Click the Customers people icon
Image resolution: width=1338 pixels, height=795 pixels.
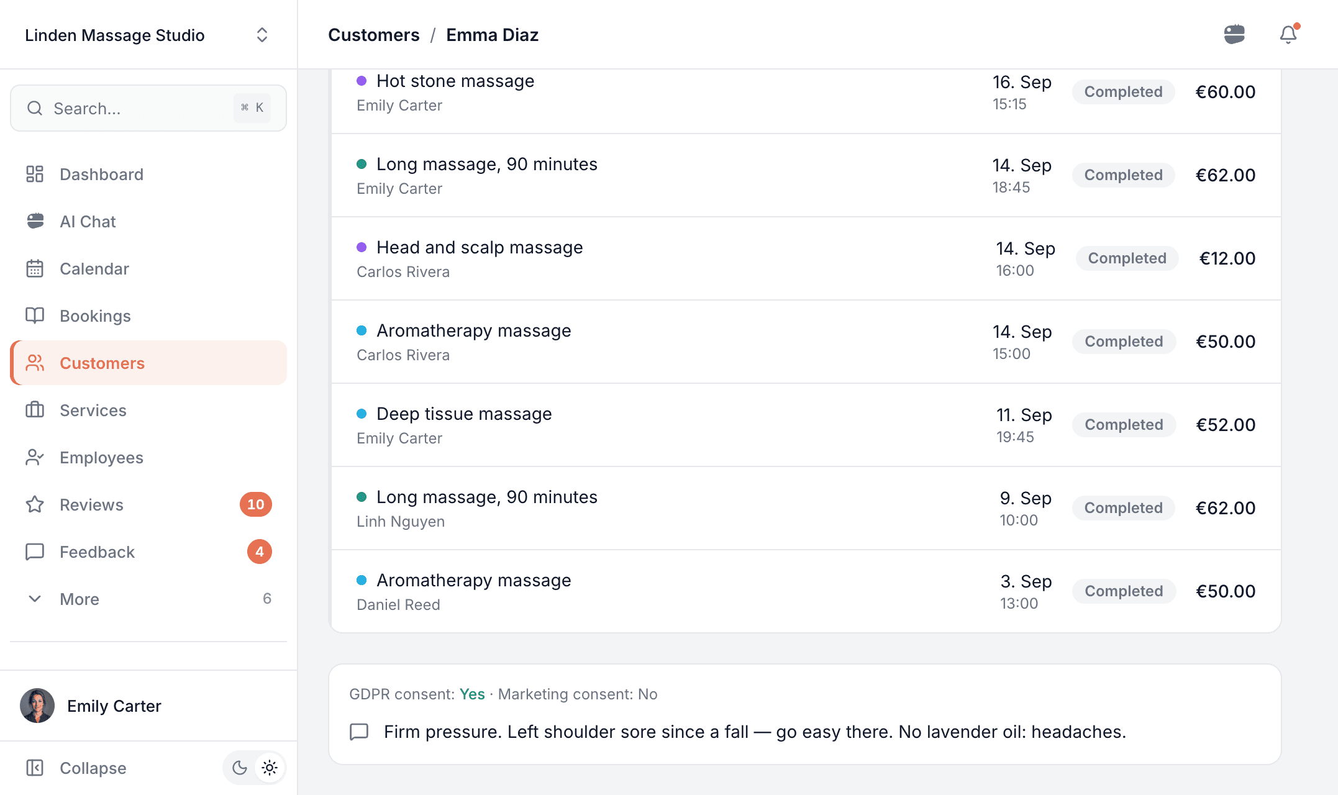click(x=35, y=363)
